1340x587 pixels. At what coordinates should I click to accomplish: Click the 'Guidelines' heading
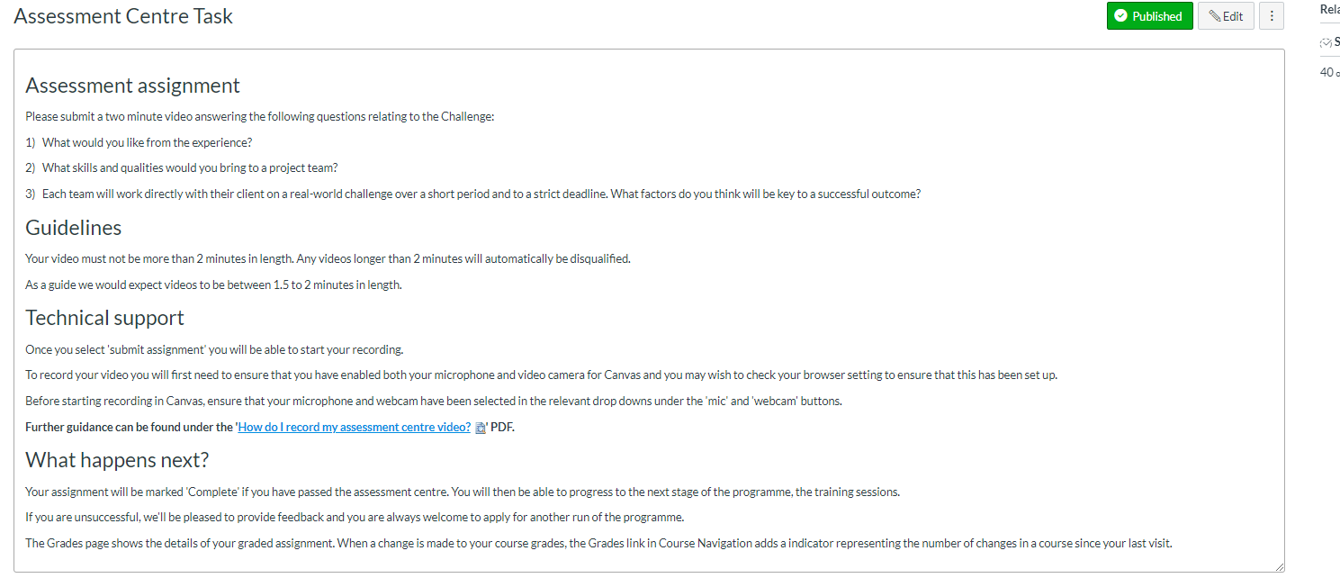click(73, 228)
